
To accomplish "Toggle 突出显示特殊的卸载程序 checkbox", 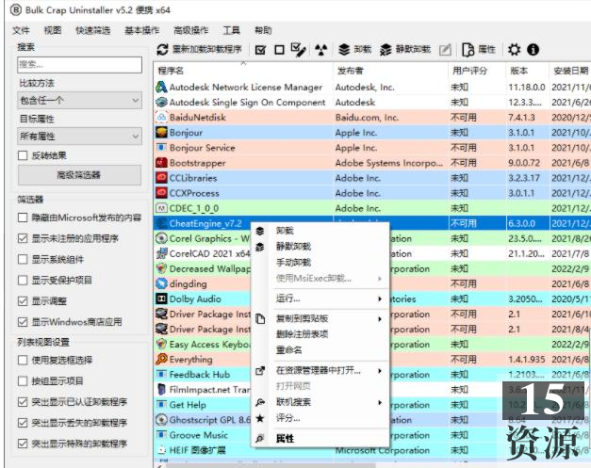I will 23,444.
